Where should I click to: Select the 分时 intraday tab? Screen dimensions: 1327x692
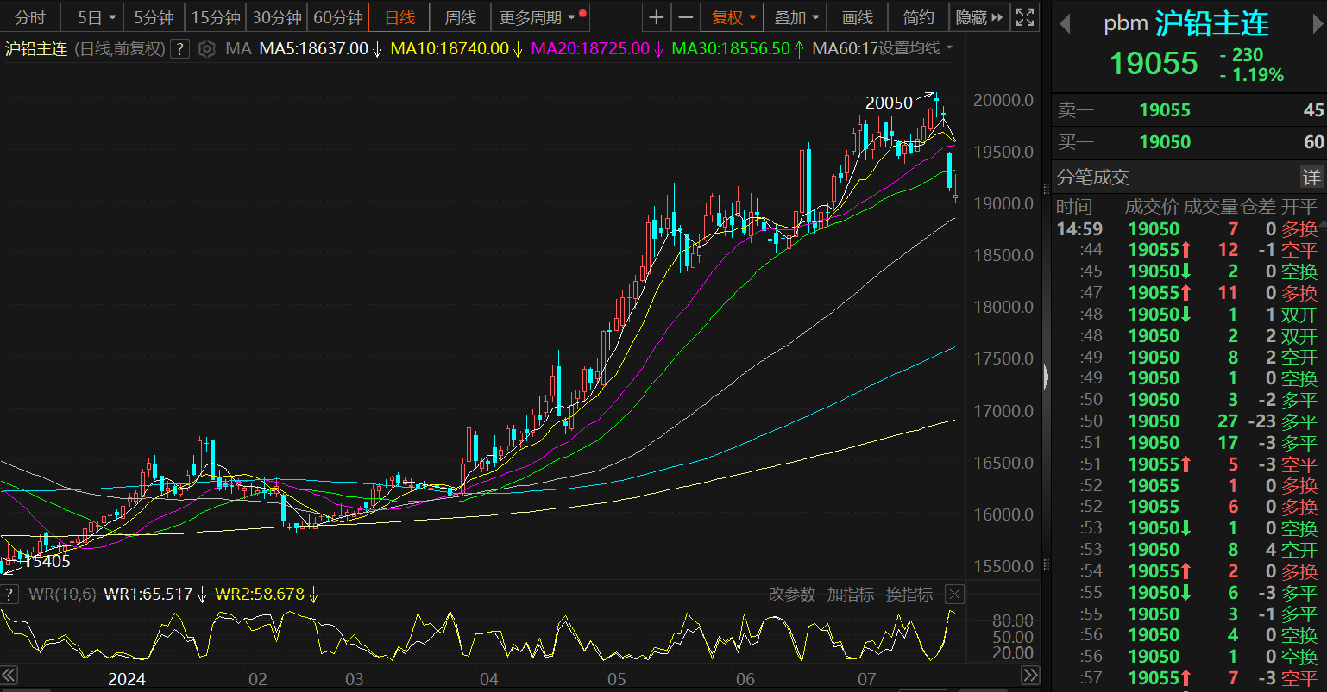[x=29, y=16]
